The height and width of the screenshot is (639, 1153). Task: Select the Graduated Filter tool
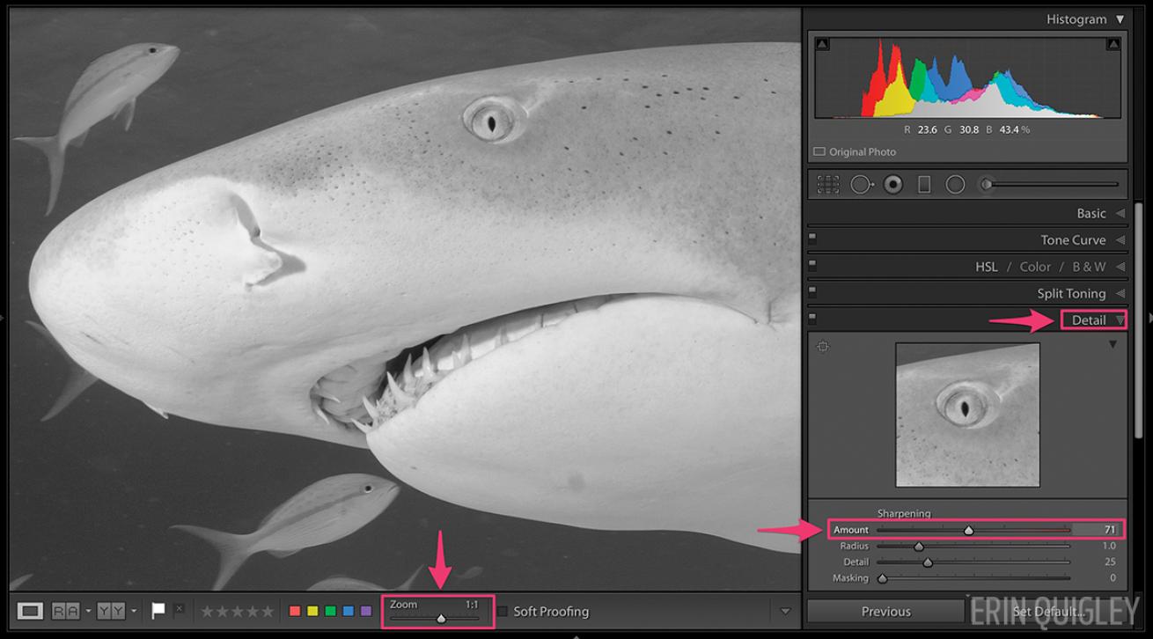coord(924,185)
